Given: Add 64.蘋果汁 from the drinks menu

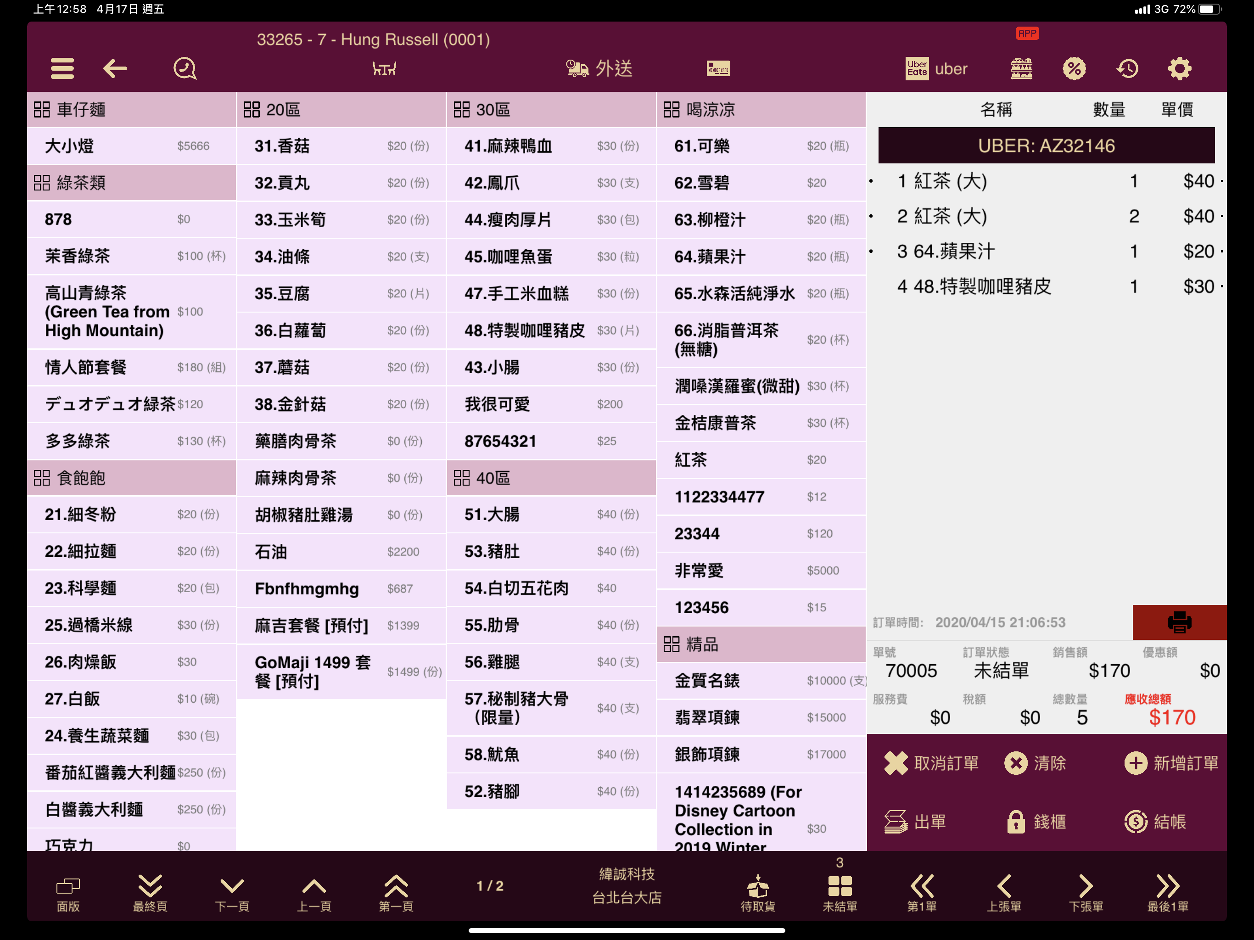Looking at the screenshot, I should [x=761, y=257].
